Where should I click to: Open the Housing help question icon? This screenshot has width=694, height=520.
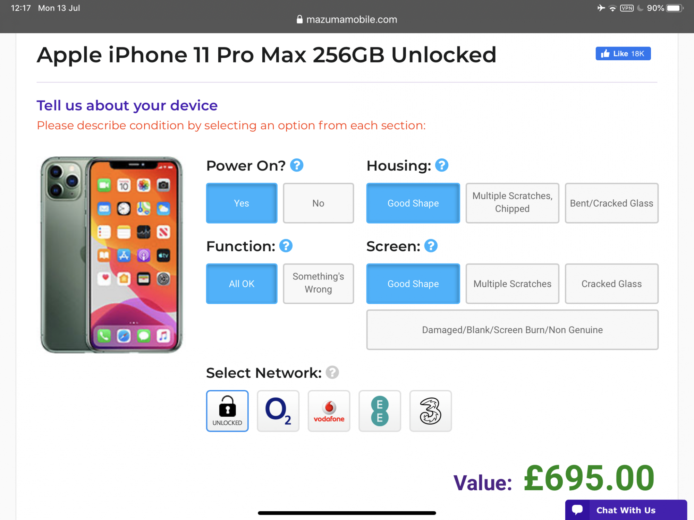(442, 165)
